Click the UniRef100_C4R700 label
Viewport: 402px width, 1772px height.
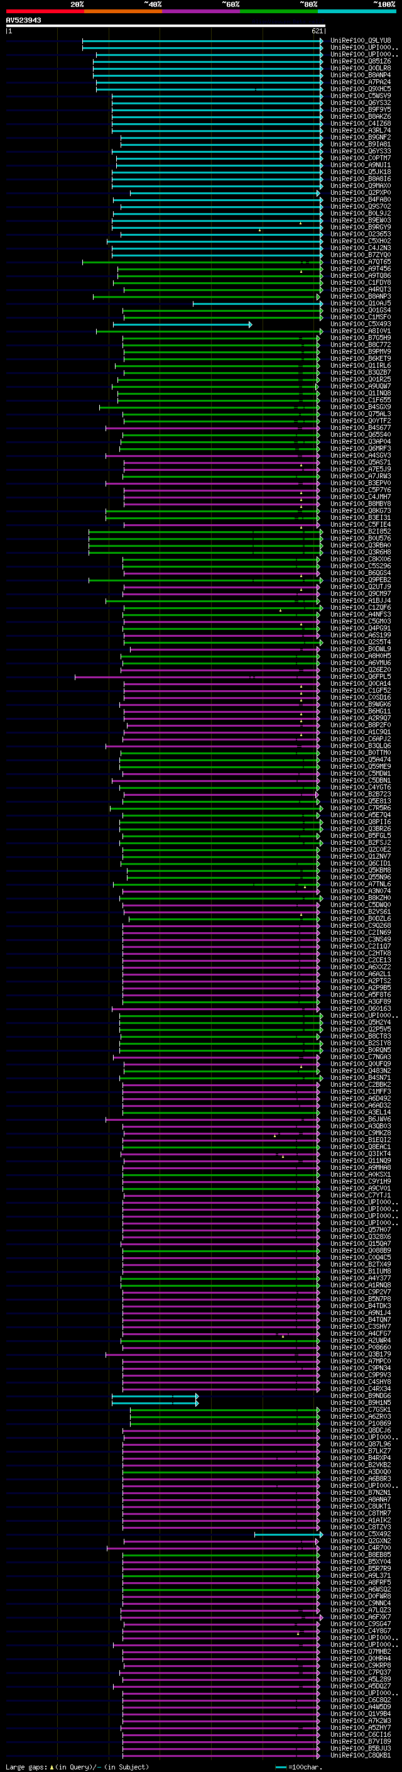coord(360,1548)
